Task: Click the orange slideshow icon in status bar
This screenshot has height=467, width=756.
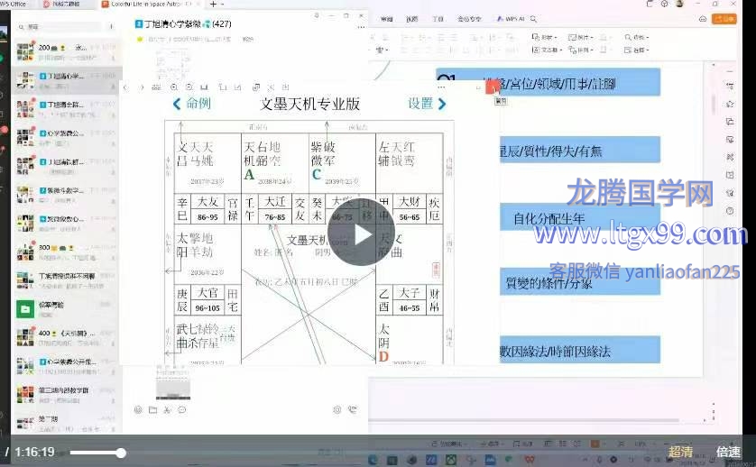Action: point(595,443)
